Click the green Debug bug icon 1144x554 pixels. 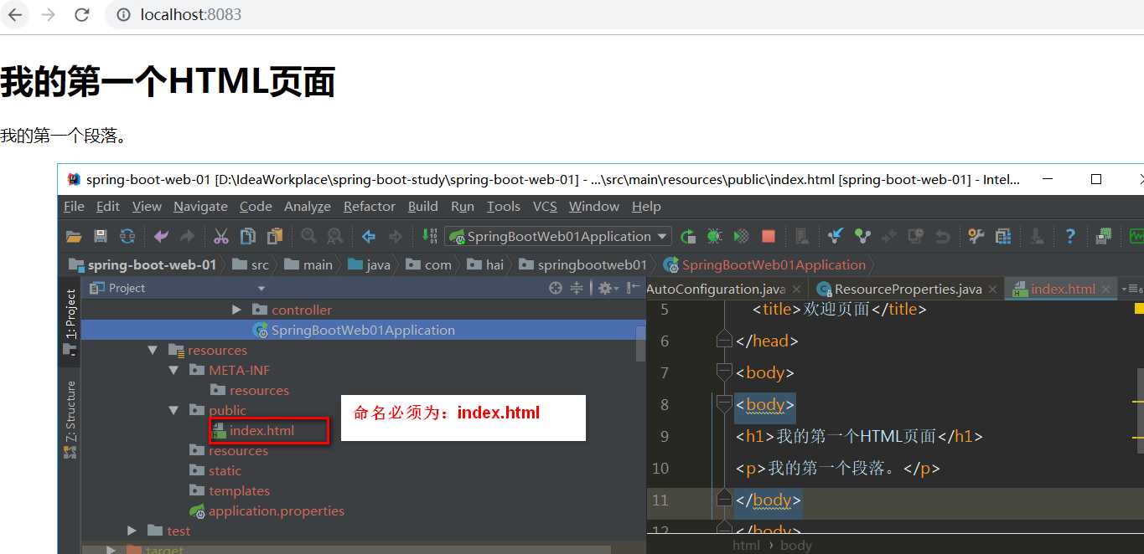click(x=714, y=237)
